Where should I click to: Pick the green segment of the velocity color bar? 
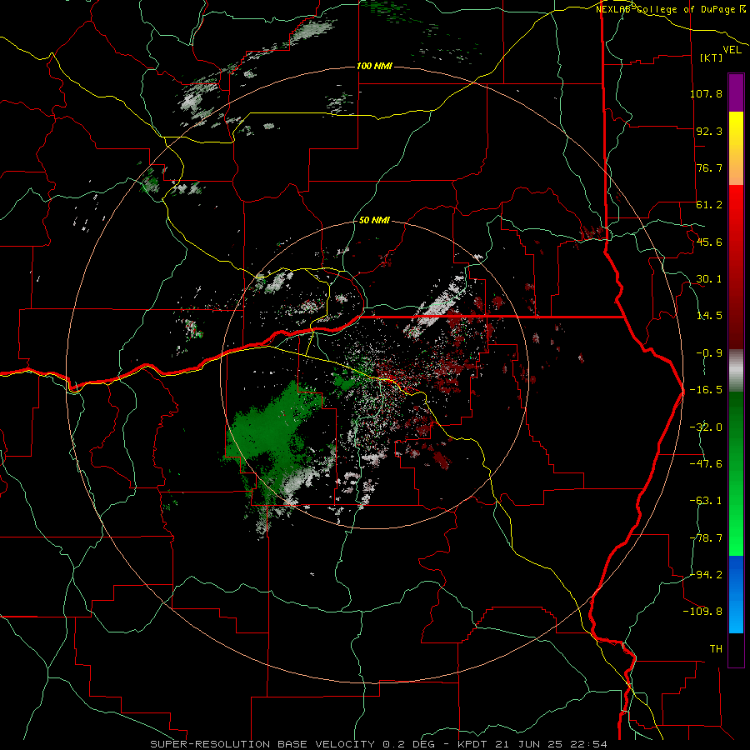736,473
